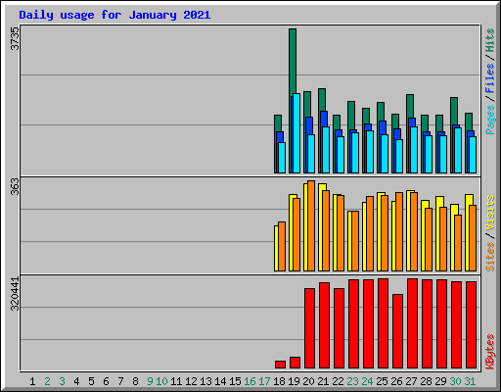The height and width of the screenshot is (392, 501).
Task: Click the 3735 hits axis value
Action: [x=15, y=38]
